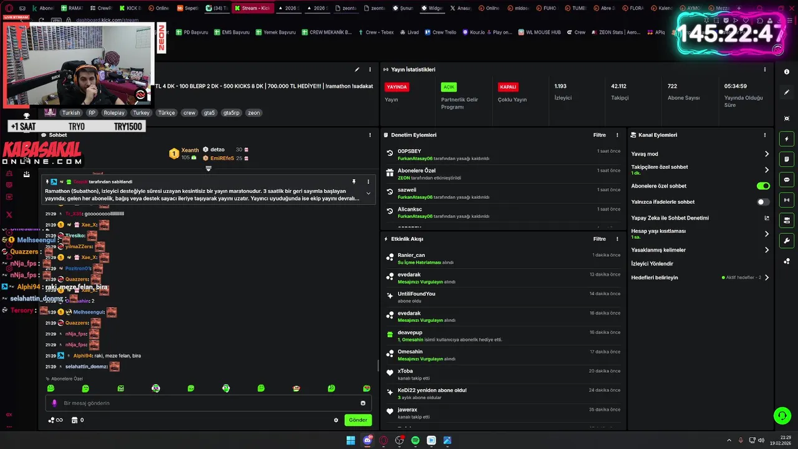Image resolution: width=798 pixels, height=449 pixels.
Task: Open Denetim Eylemleri three-dot menu
Action: point(617,135)
